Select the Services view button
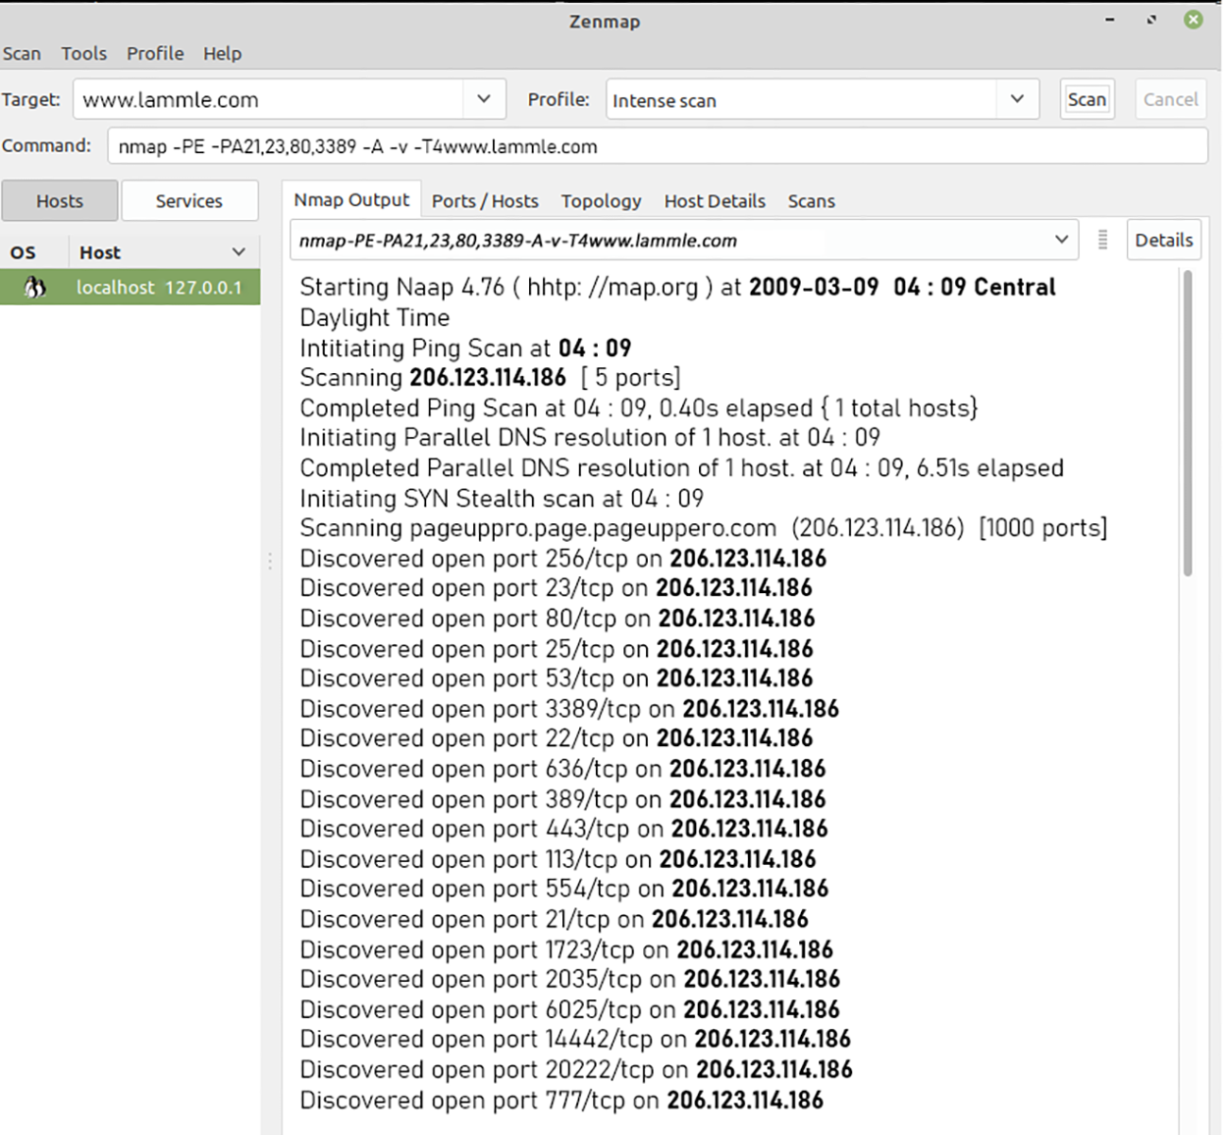This screenshot has width=1227, height=1135. pyautogui.click(x=189, y=201)
